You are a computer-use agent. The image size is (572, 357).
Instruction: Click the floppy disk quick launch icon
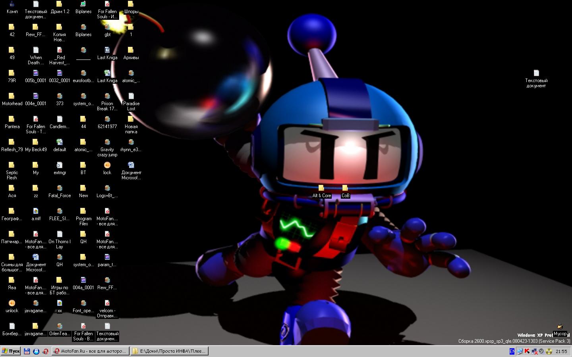pos(27,351)
